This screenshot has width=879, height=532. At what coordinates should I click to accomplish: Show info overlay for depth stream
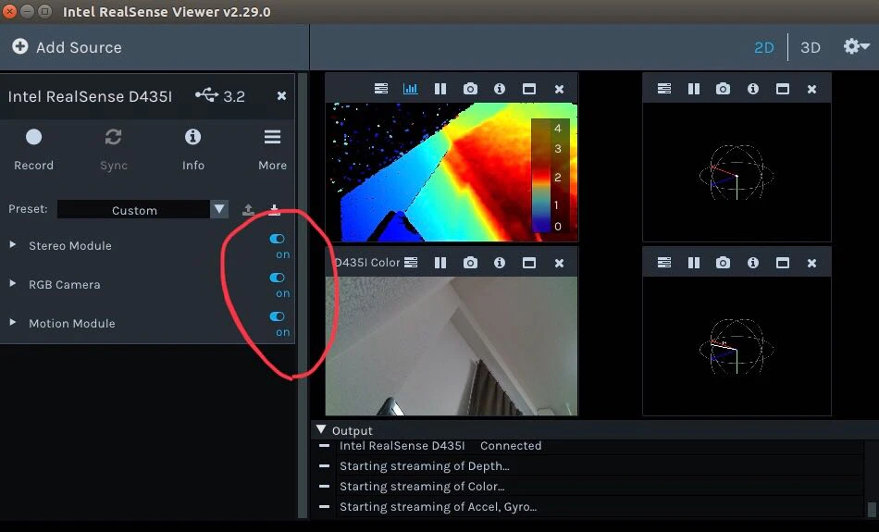point(500,89)
